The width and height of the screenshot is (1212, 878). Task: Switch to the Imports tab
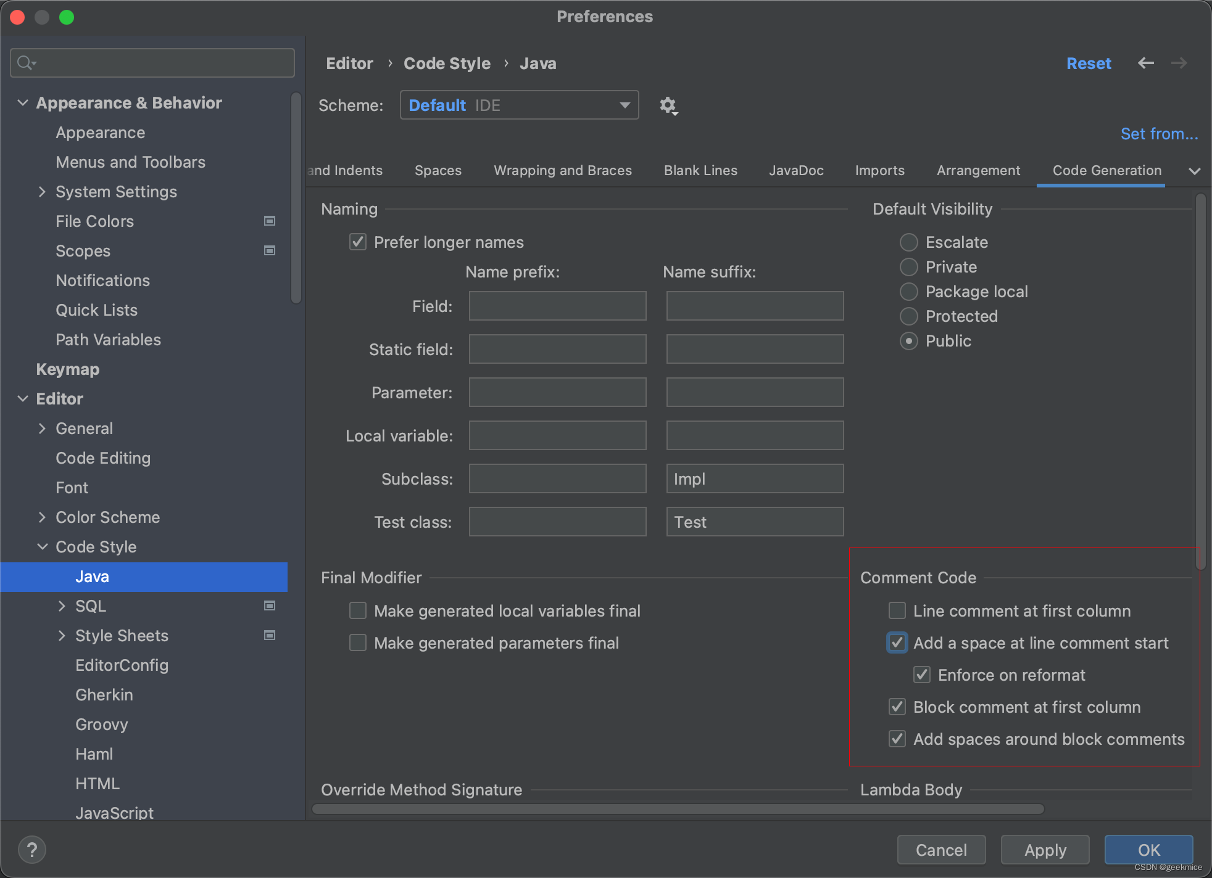tap(879, 171)
